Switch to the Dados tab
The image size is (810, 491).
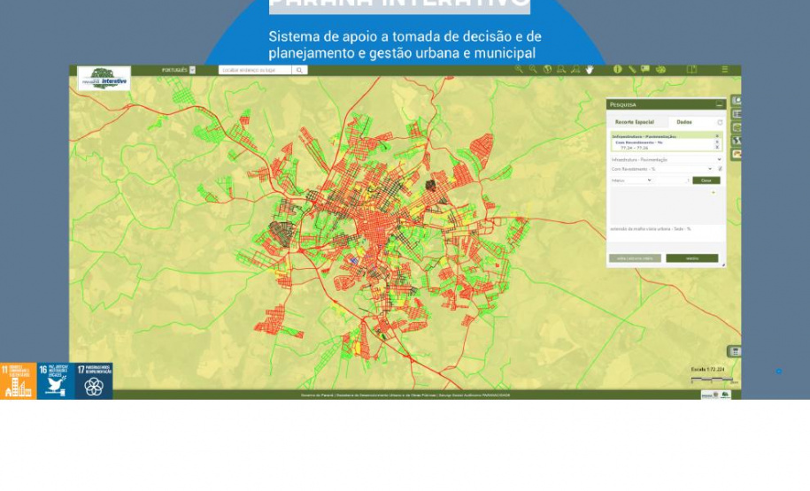tap(684, 122)
